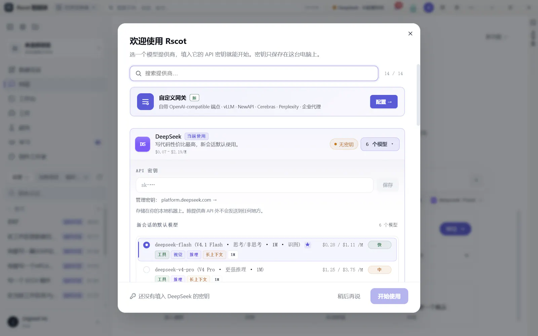Viewport: 538px width, 336px height.
Task: Click the new badge on custom gateway
Action: pyautogui.click(x=194, y=98)
